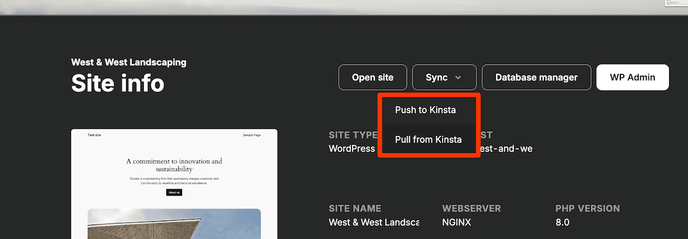This screenshot has height=239, width=688.
Task: Click the preview headline about innovation
Action: pyautogui.click(x=174, y=165)
